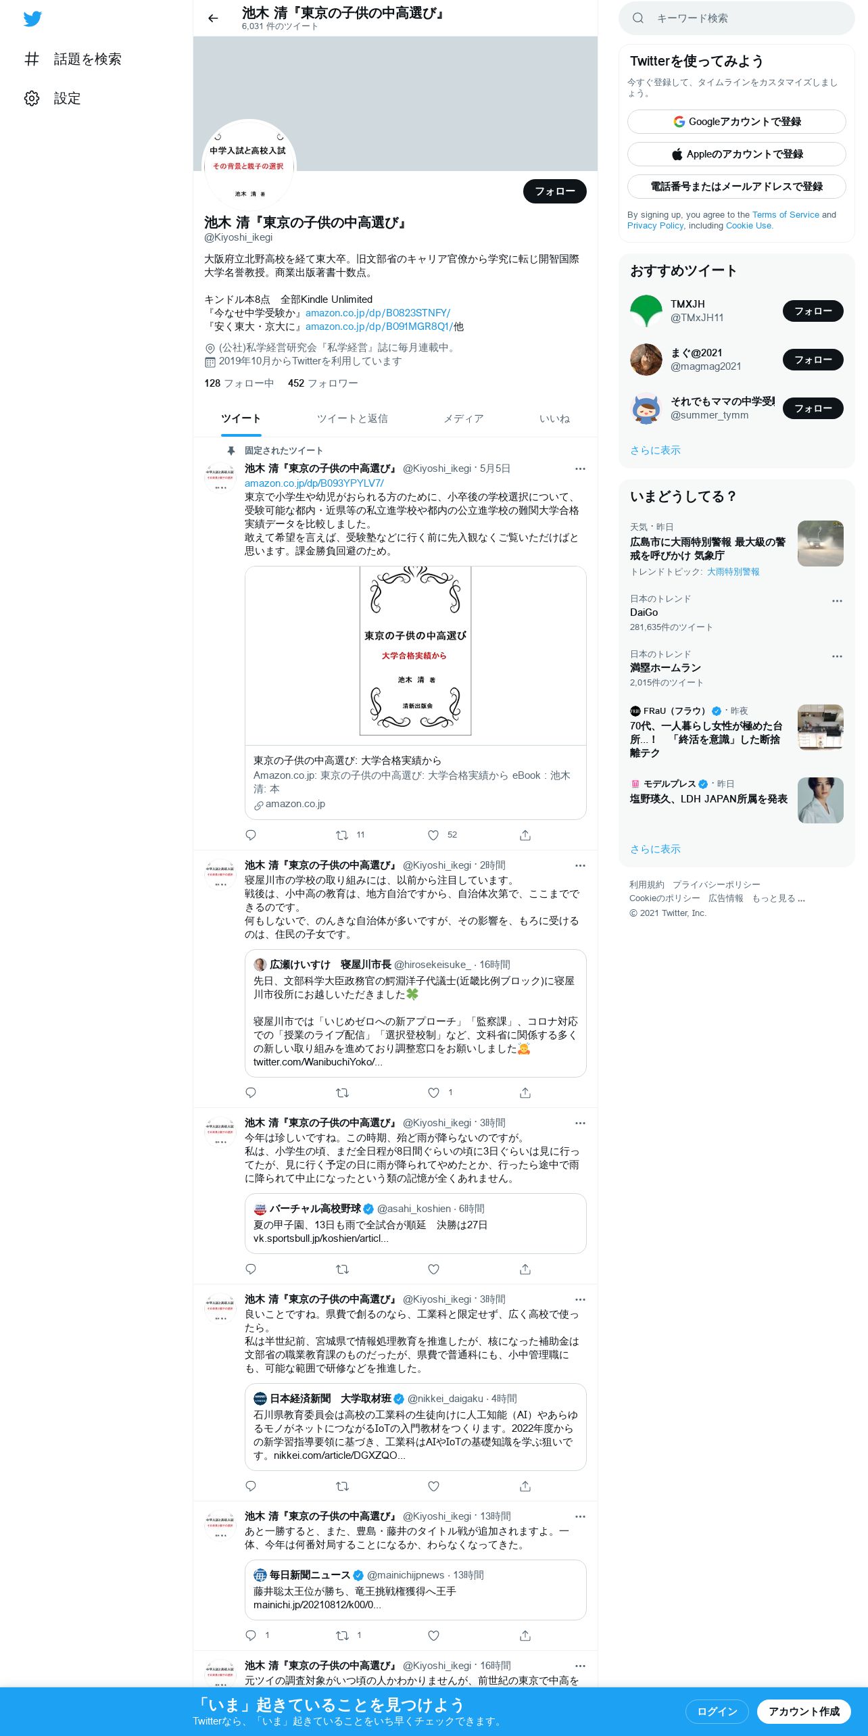The width and height of the screenshot is (868, 1736).
Task: Switch to ツイート tab
Action: coord(241,418)
